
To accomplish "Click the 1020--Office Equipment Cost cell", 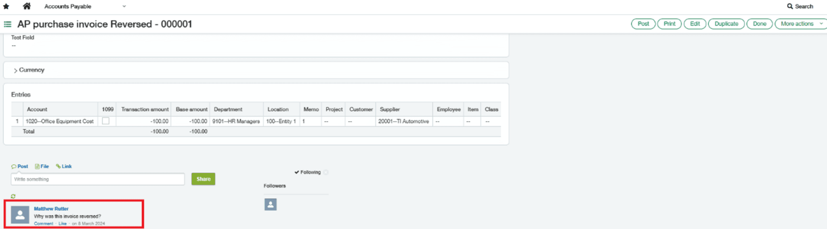I will click(x=60, y=121).
